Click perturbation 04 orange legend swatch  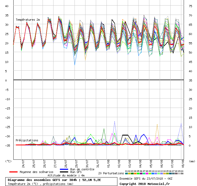[x=135, y=174]
